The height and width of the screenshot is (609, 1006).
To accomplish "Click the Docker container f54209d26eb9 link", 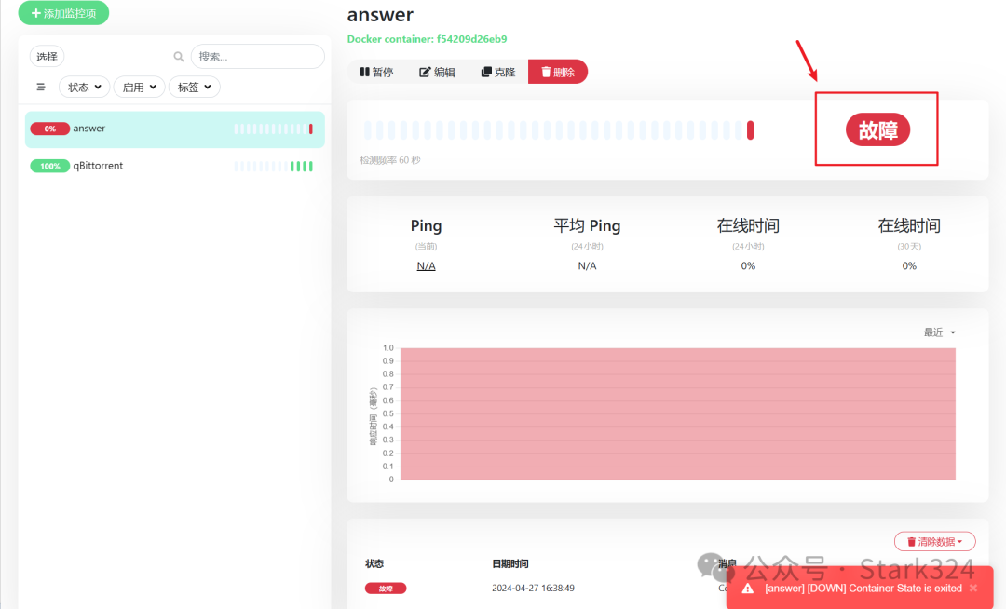I will (427, 39).
